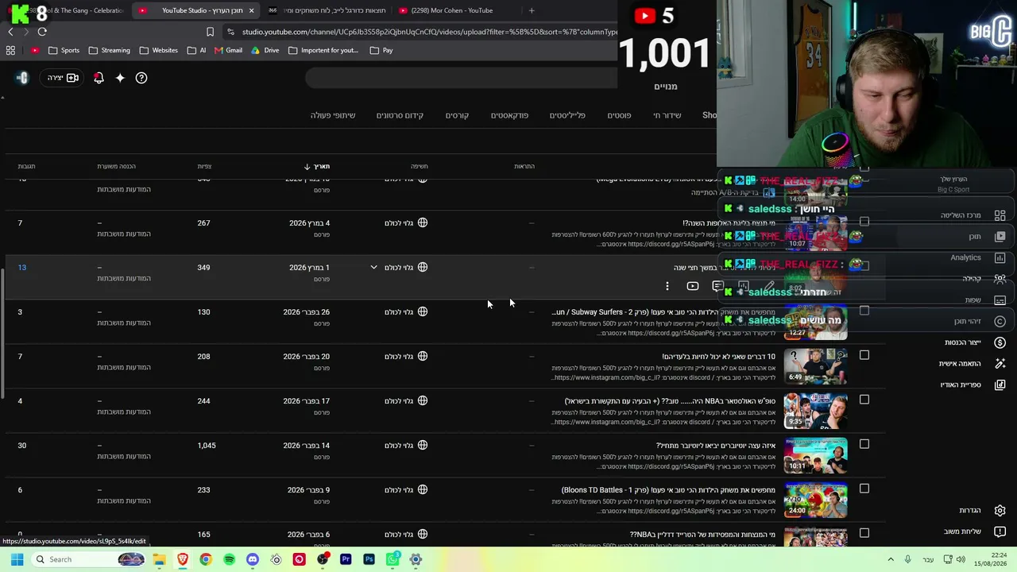Go back with the browser back arrow
This screenshot has width=1017, height=572.
[x=10, y=32]
